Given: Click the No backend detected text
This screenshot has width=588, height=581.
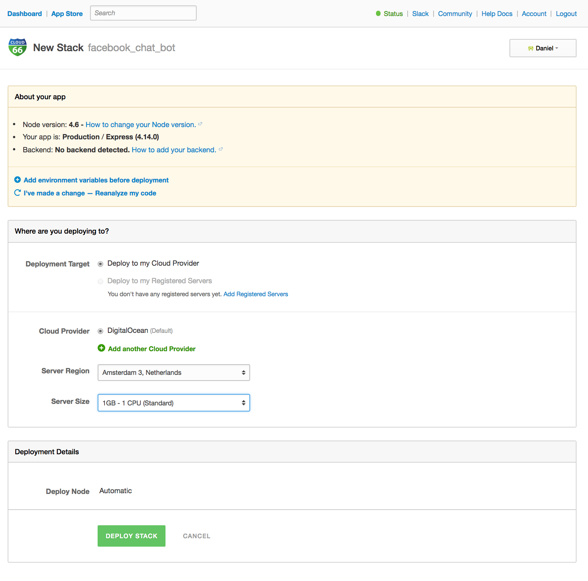Looking at the screenshot, I should point(92,150).
